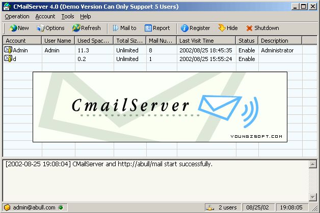Sort by the Status column header

click(247, 41)
